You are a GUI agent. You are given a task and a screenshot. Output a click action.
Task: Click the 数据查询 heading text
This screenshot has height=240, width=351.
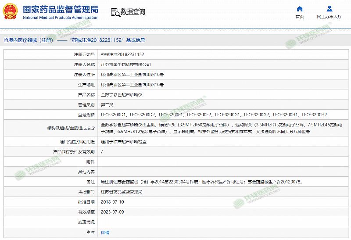coord(133,12)
